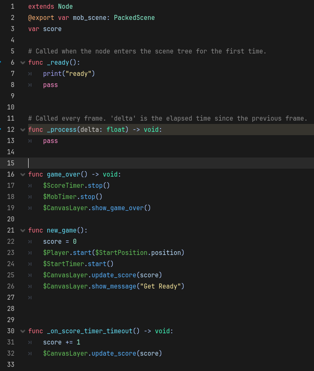Viewport: 314px width, 371px height.
Task: Click the 'delta' parameter in _process
Action: pyautogui.click(x=89, y=130)
